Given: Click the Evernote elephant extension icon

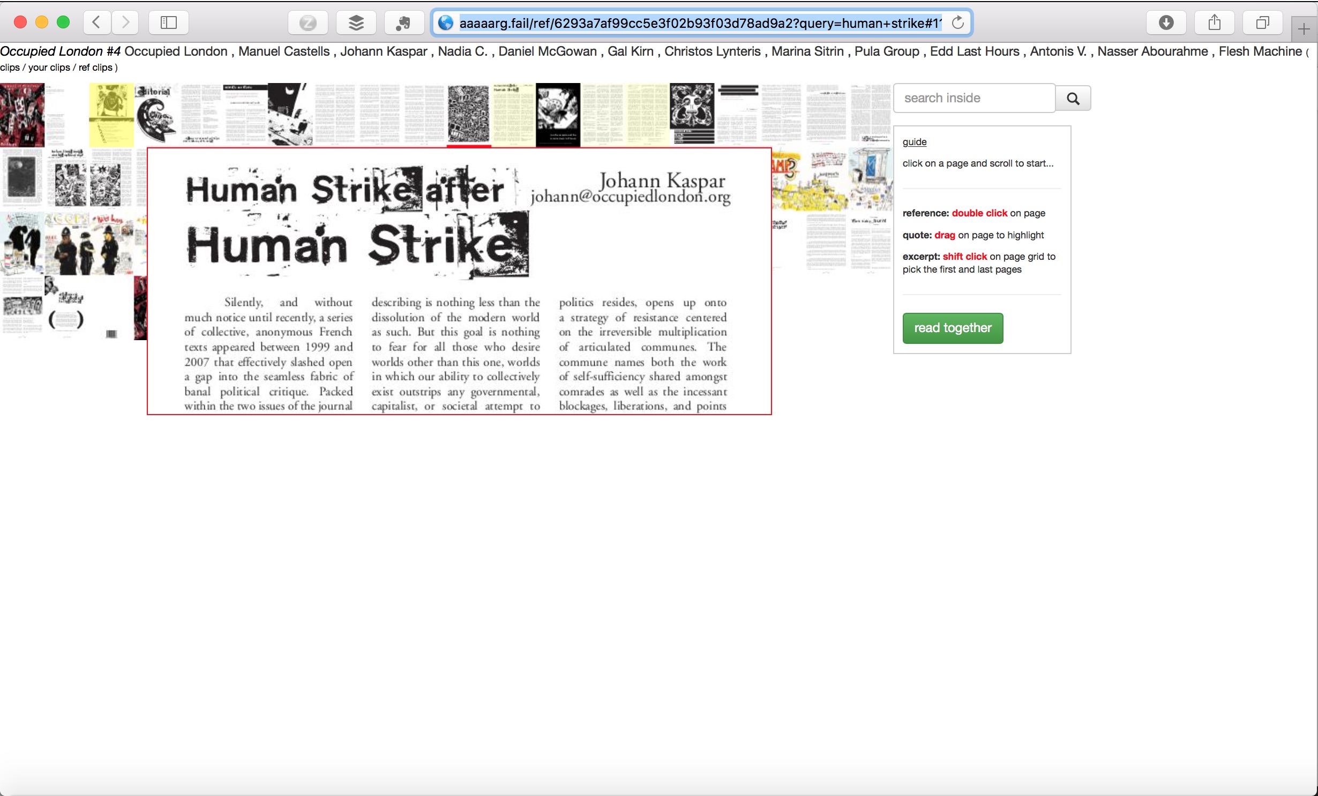Looking at the screenshot, I should pos(404,22).
